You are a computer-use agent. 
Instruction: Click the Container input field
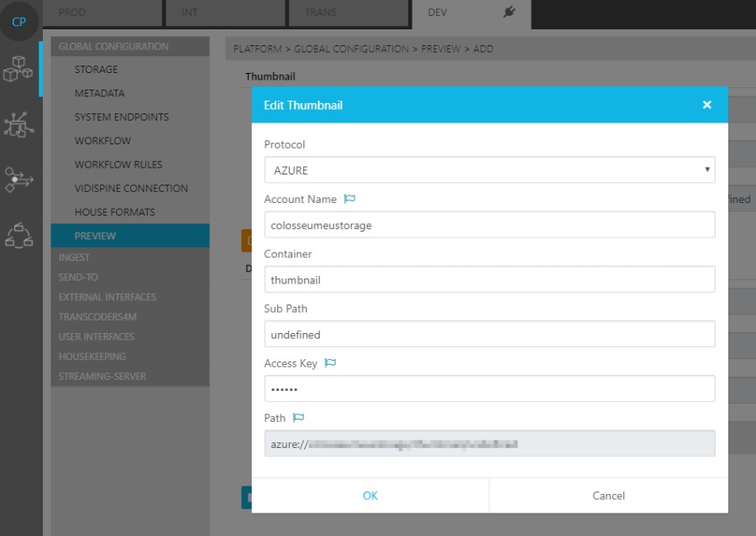coord(489,279)
